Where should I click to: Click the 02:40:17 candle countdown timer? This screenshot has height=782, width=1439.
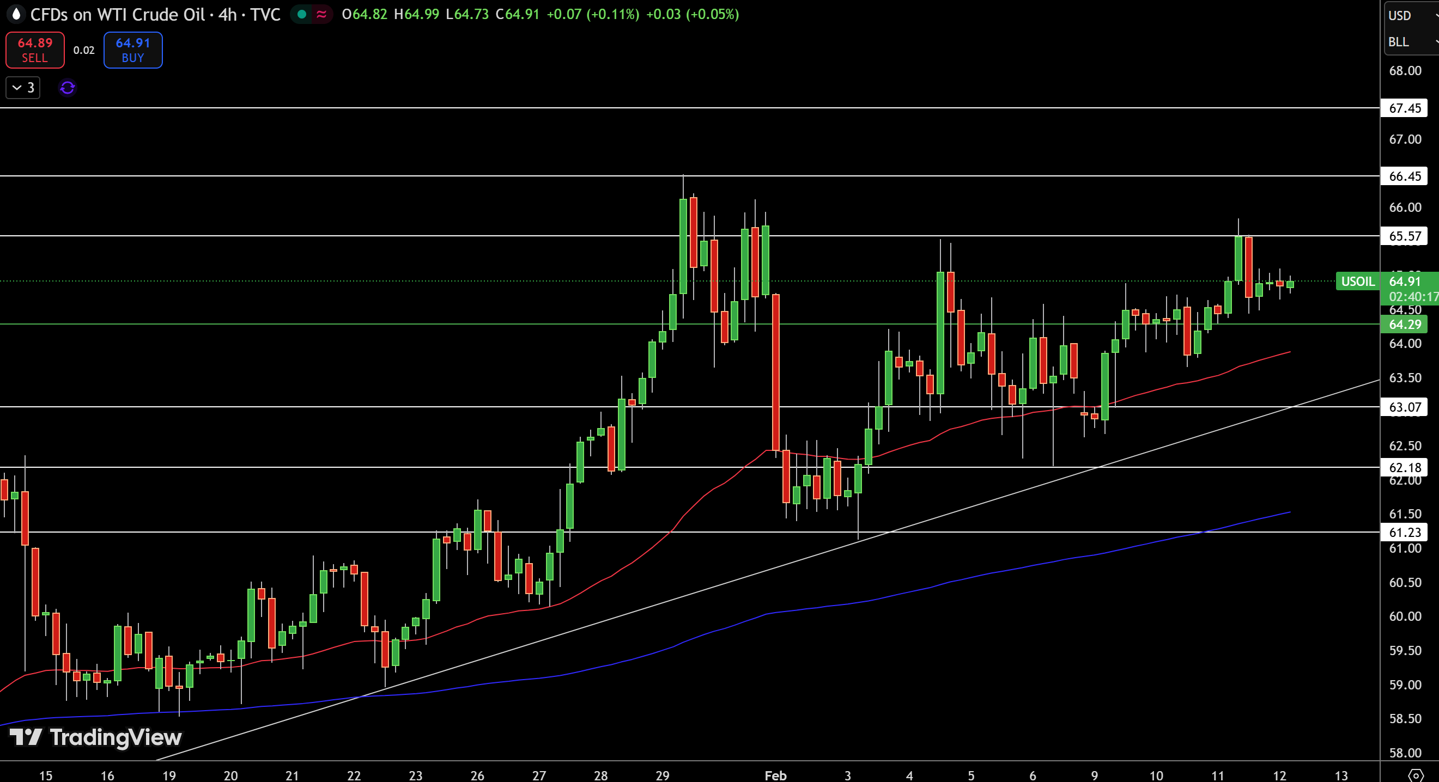click(1413, 296)
